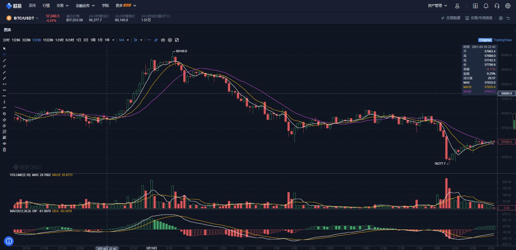
Task: Switch chart mode to Original
Action: (485, 40)
